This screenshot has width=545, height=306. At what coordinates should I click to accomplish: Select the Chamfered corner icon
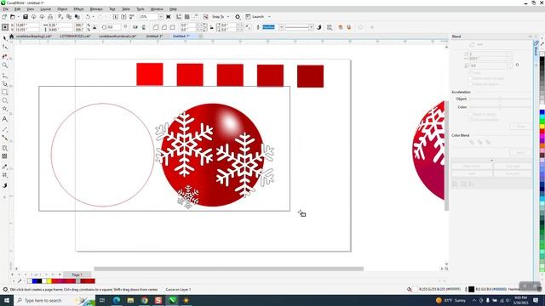tap(172, 27)
